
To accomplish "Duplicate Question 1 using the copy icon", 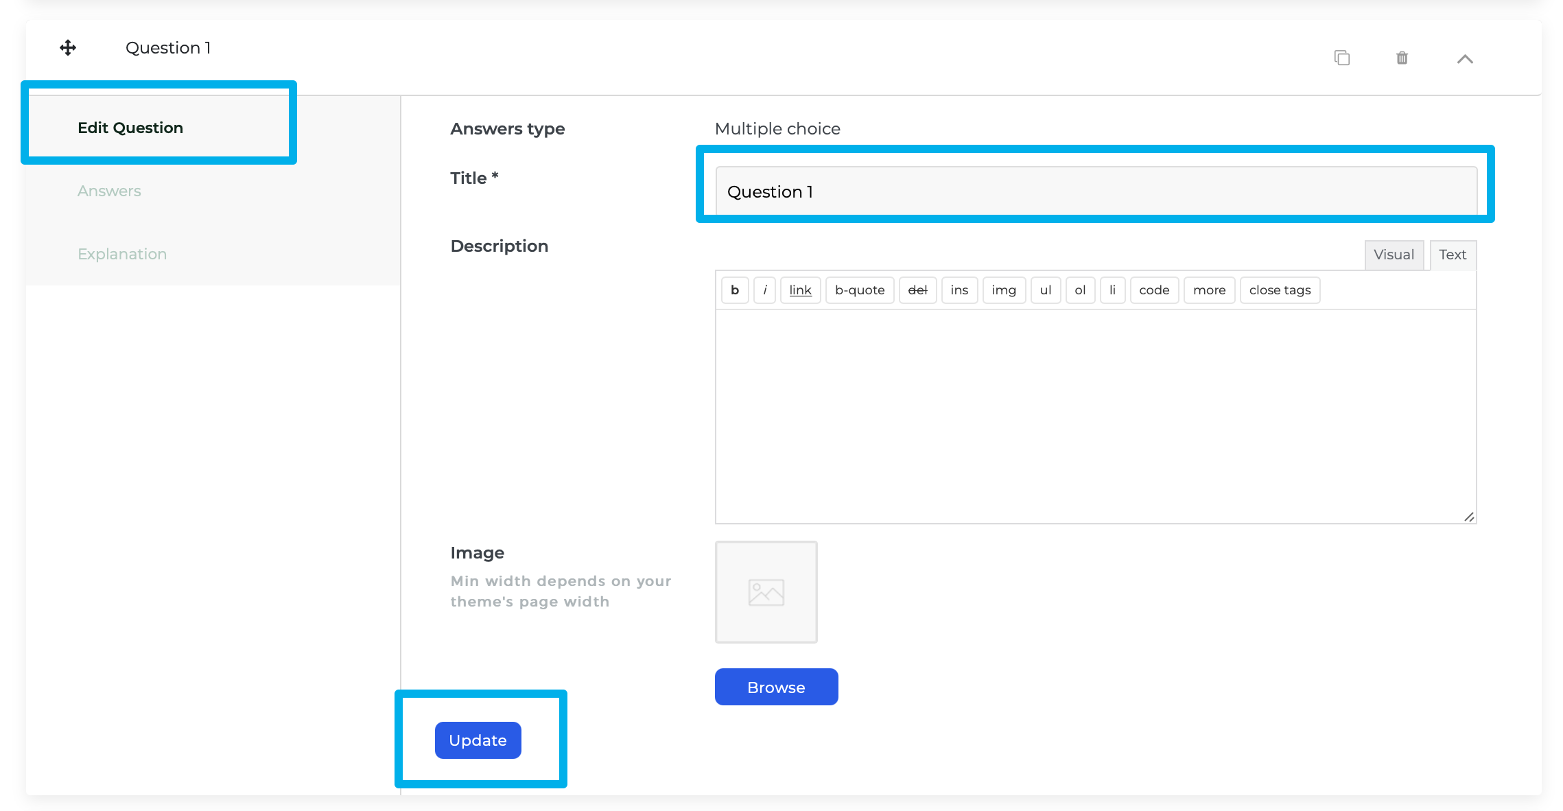I will pyautogui.click(x=1341, y=58).
